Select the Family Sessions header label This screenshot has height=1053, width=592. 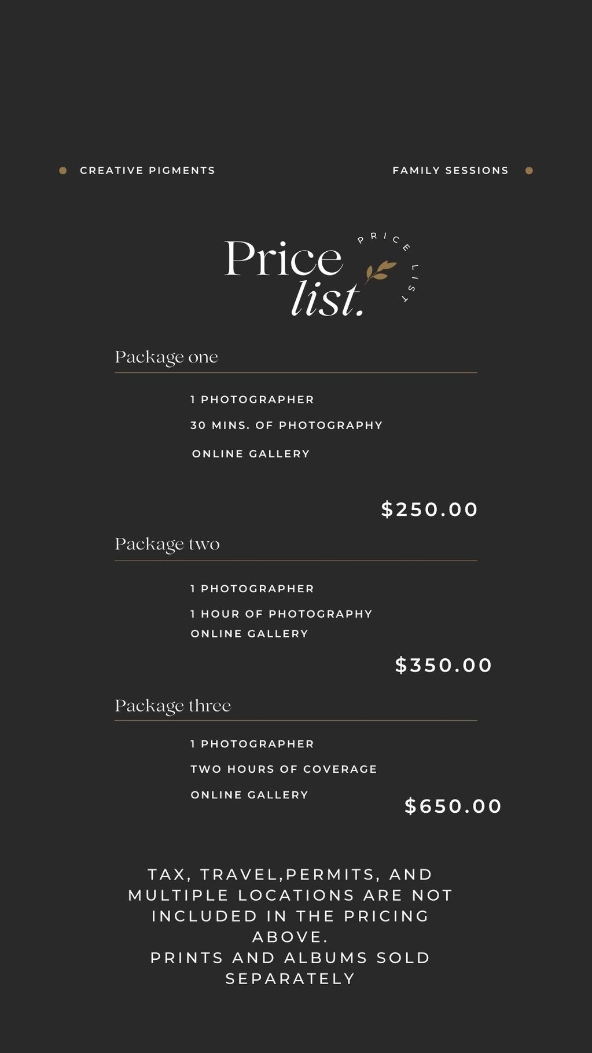point(450,171)
